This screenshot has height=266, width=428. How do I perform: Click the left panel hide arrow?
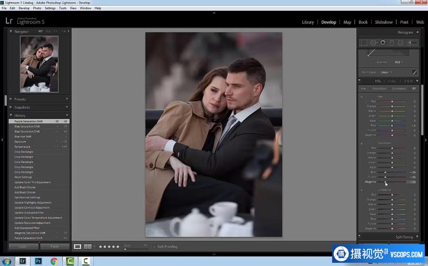point(2,140)
